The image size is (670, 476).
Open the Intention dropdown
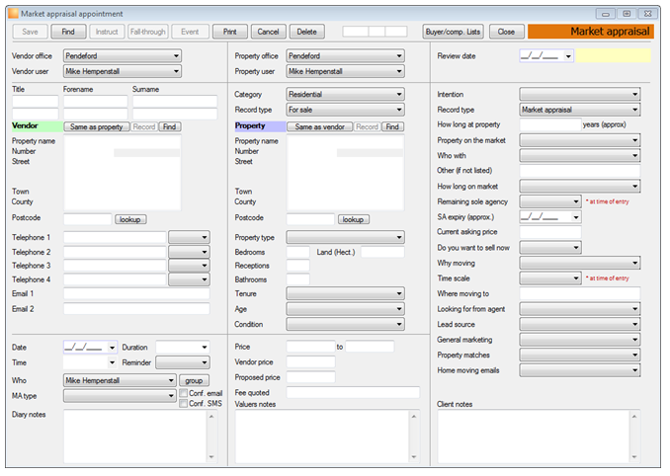click(x=580, y=95)
